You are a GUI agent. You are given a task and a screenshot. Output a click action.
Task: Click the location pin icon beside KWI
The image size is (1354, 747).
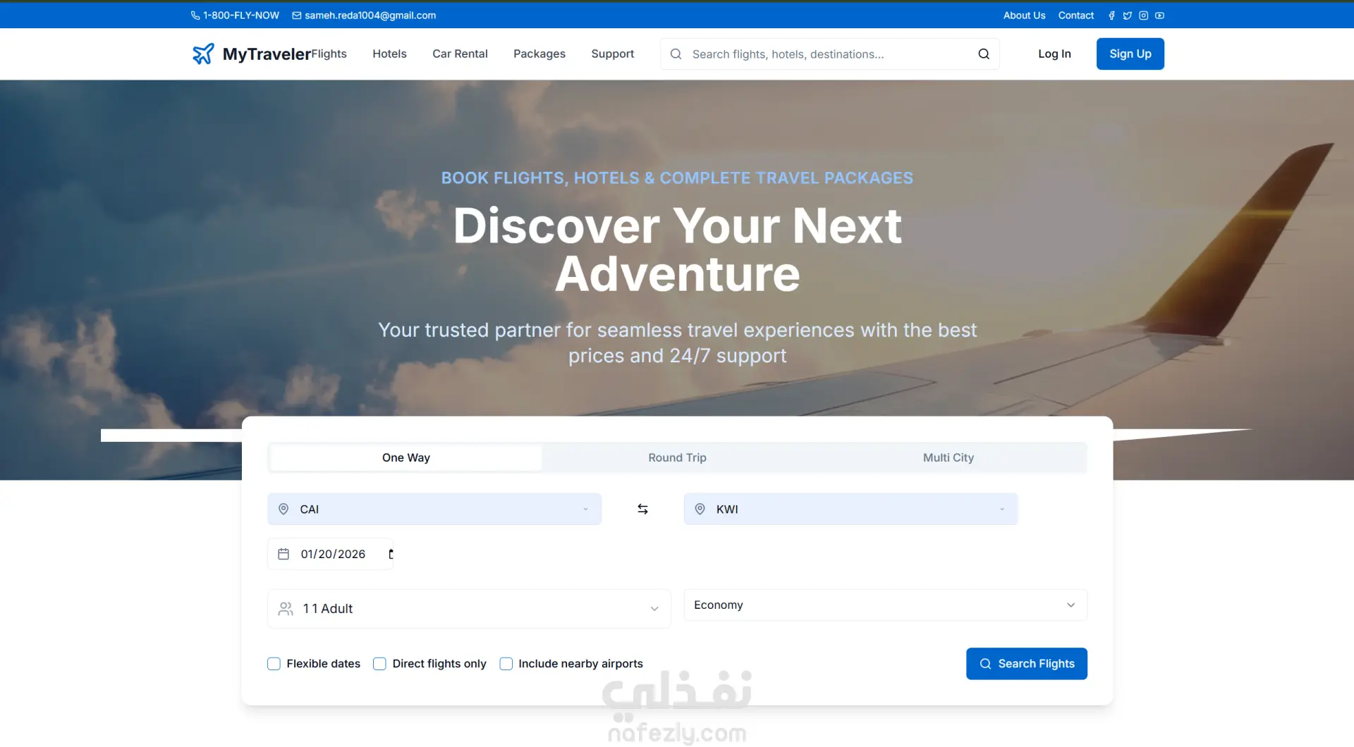point(700,509)
